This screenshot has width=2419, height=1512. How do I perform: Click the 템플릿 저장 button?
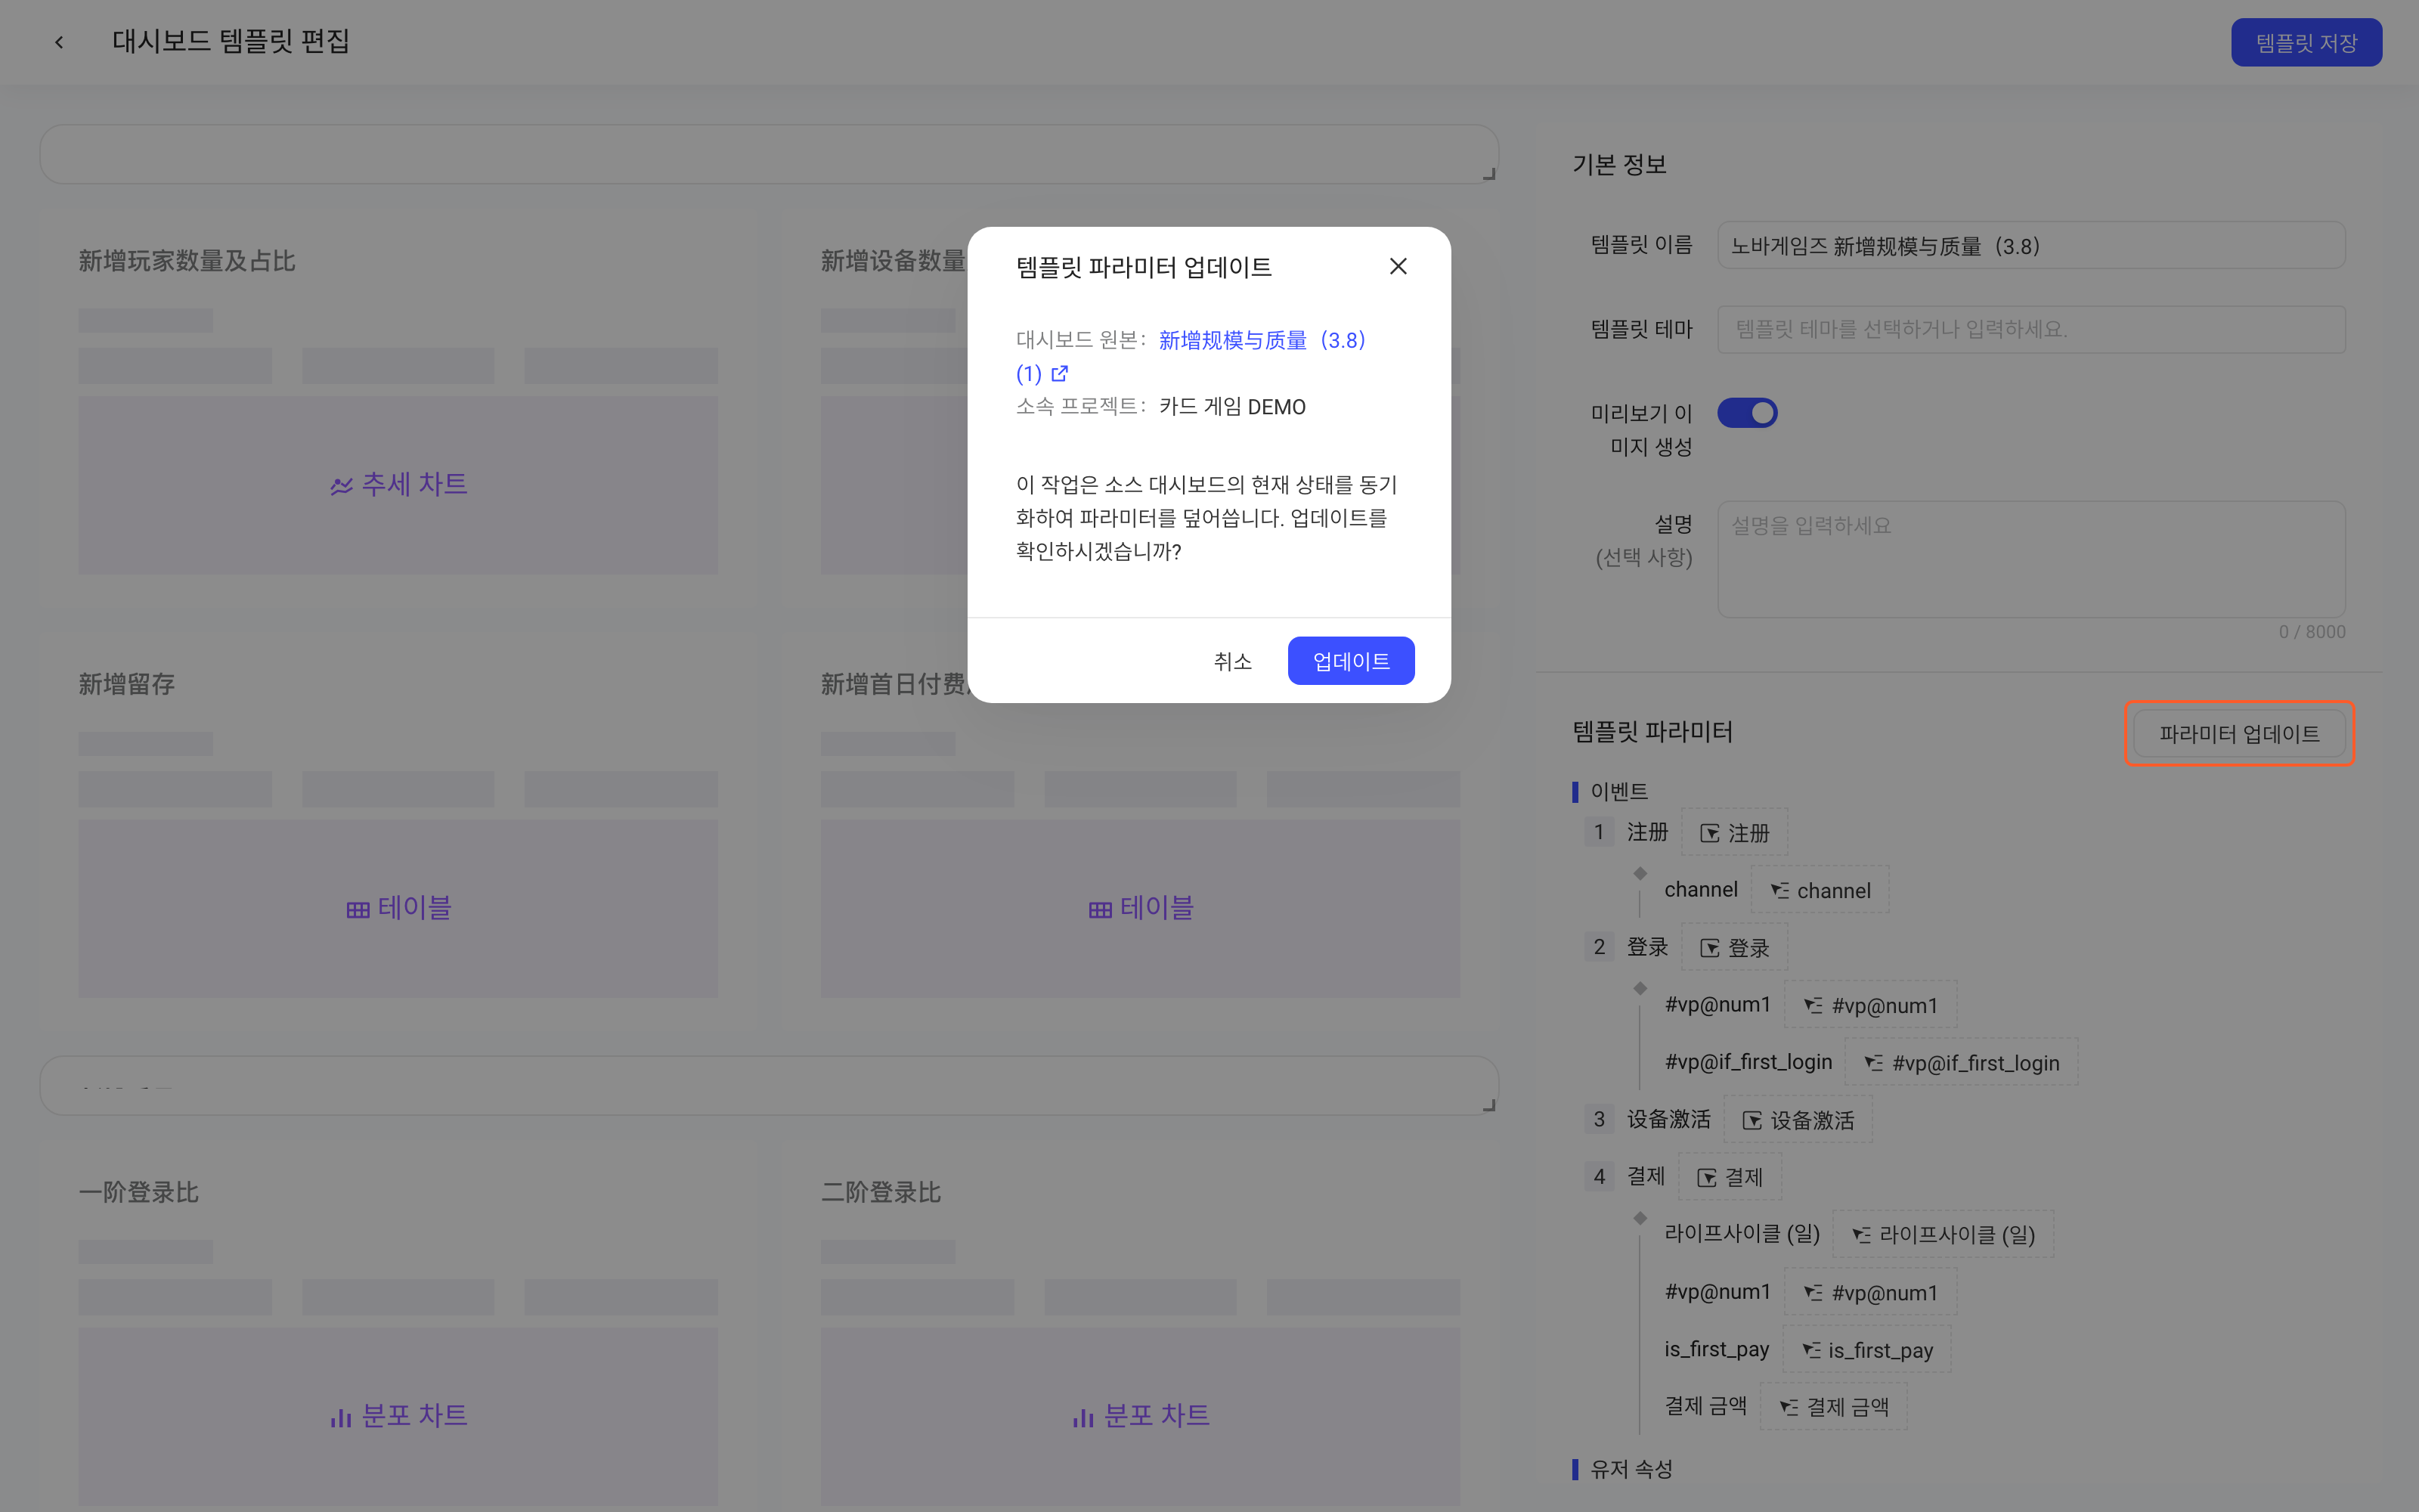click(x=2305, y=43)
